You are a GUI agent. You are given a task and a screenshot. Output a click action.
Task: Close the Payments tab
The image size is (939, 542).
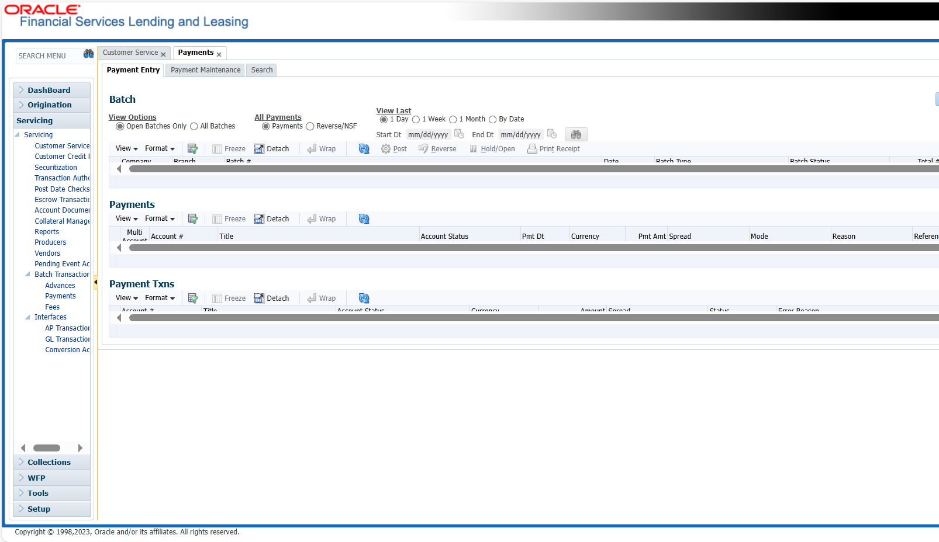219,54
